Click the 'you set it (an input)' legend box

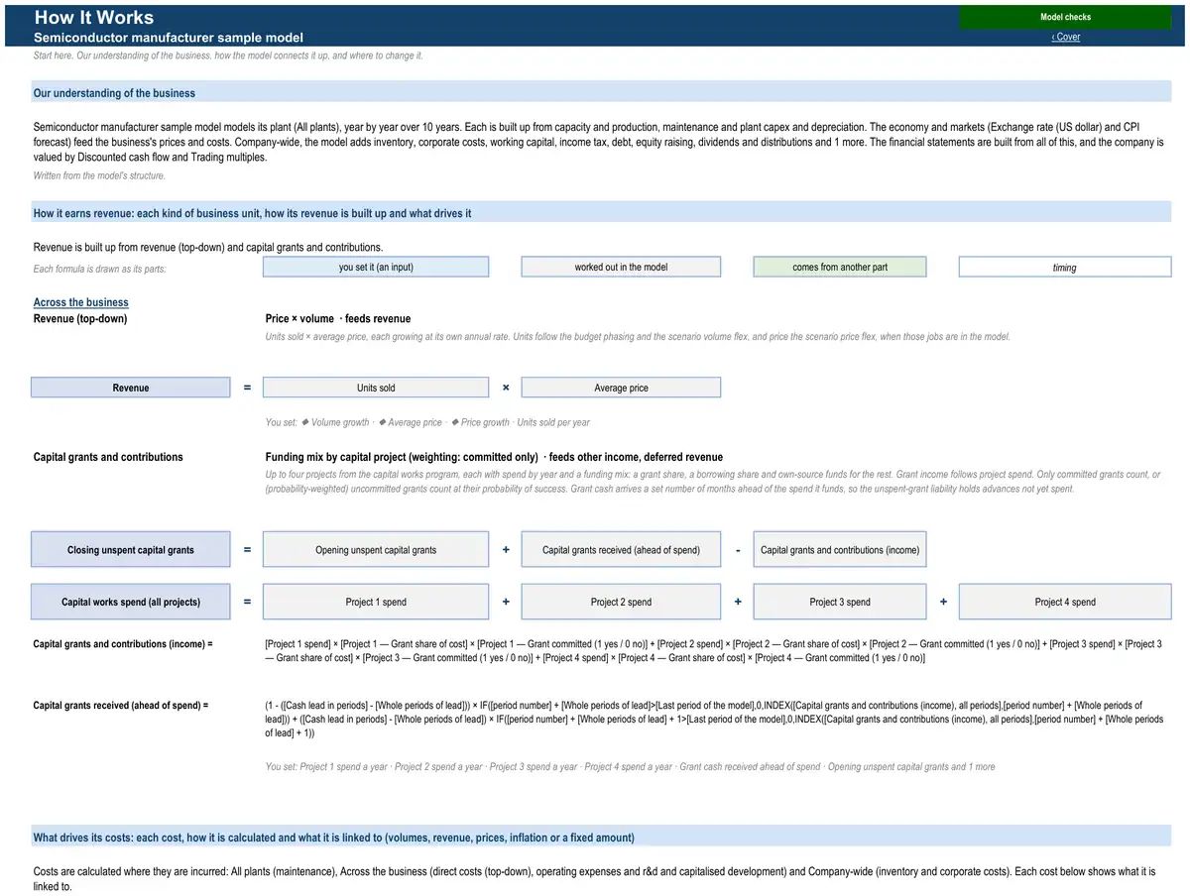coord(376,267)
